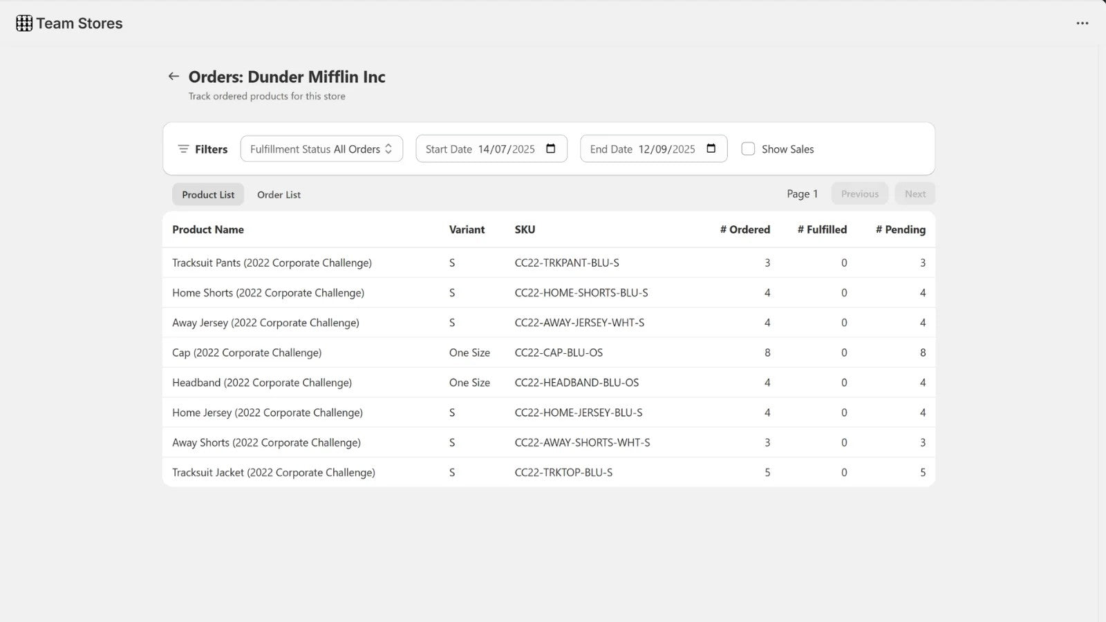
Task: Click the Start Date 14/07/2025 field
Action: (x=491, y=149)
